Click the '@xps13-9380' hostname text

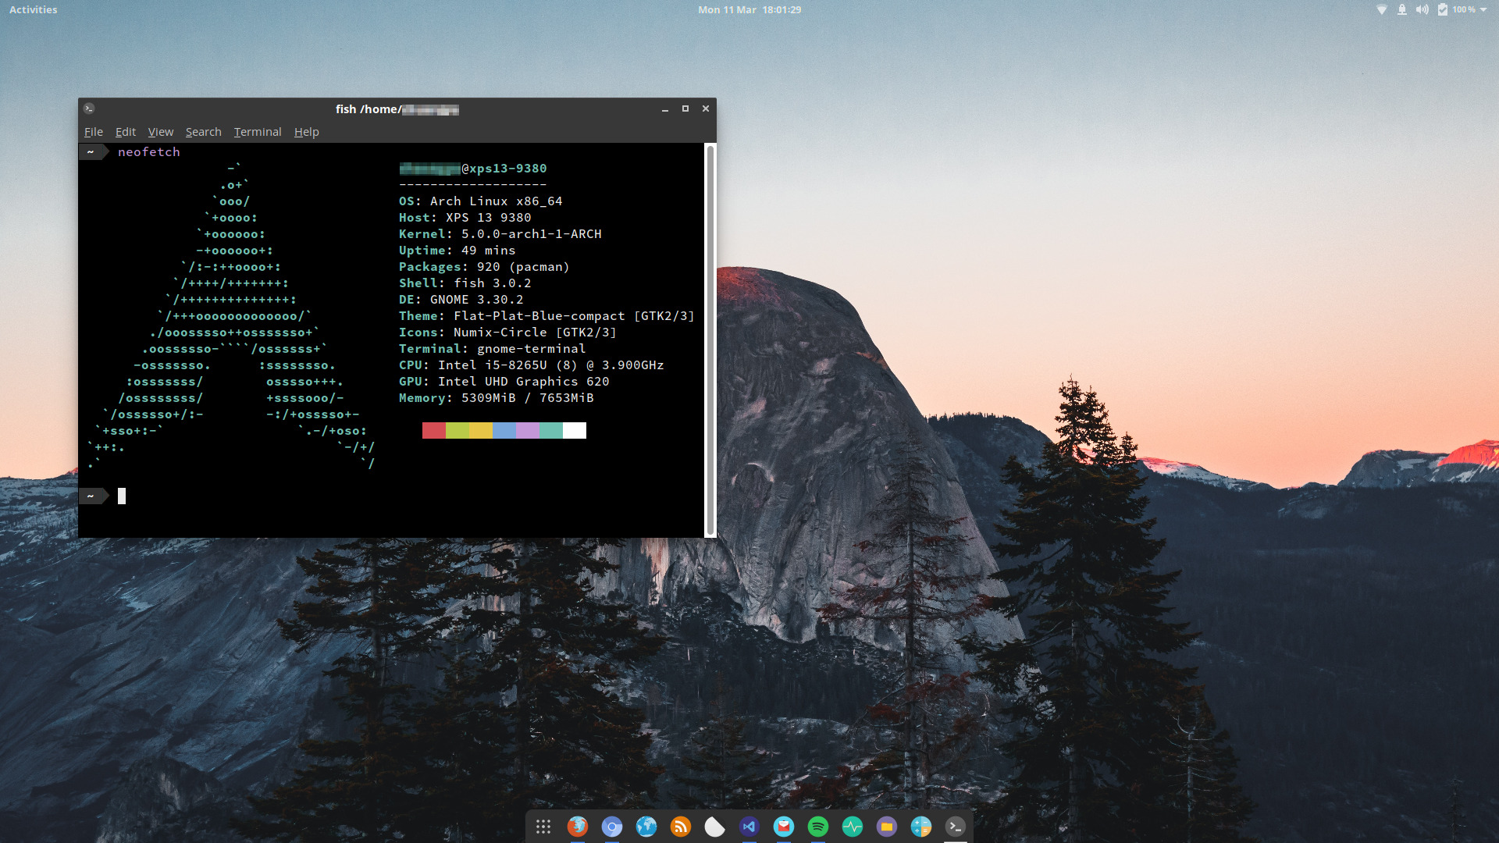click(504, 169)
